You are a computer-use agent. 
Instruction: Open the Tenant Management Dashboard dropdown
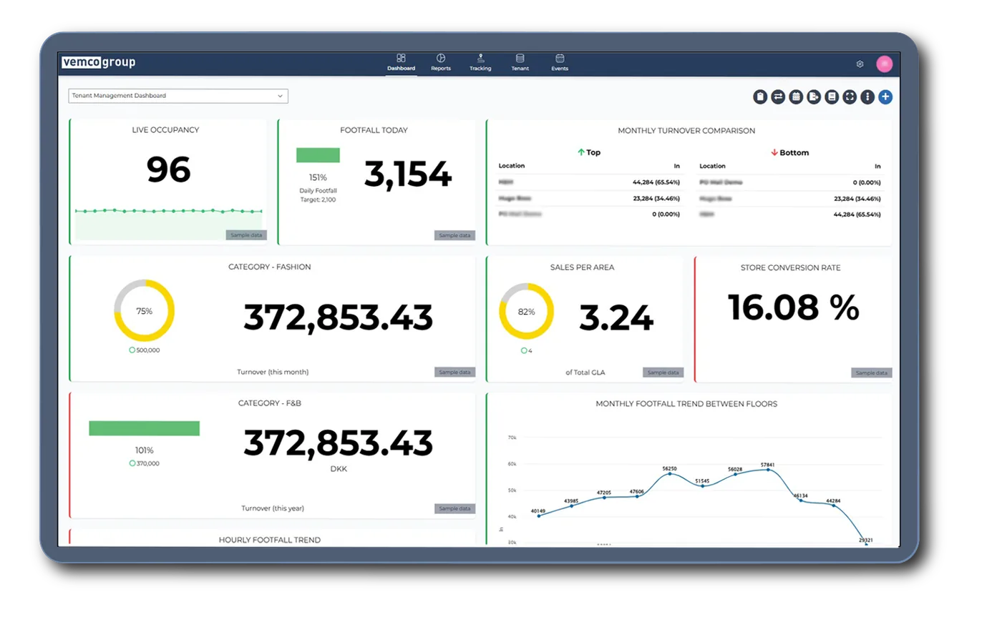(x=178, y=96)
